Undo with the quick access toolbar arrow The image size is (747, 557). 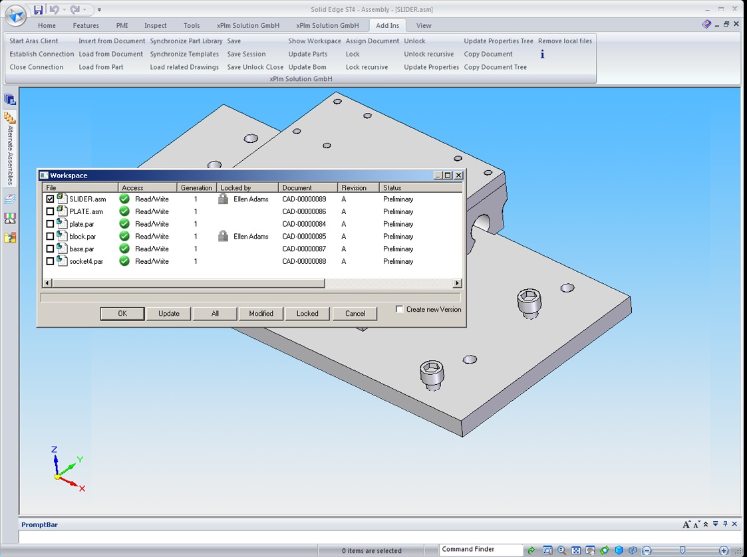[x=54, y=9]
